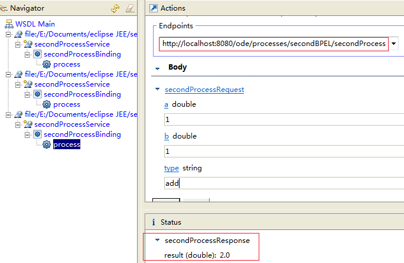Click the 'a' parameter link
The width and height of the screenshot is (404, 263).
166,104
